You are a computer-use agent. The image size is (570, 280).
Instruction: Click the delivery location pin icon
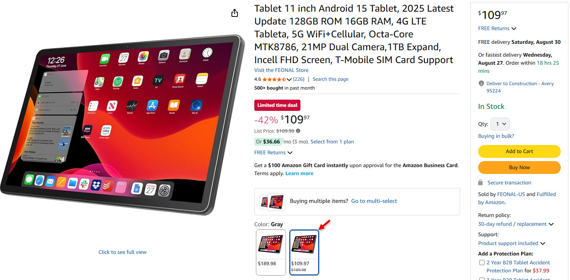click(x=481, y=84)
